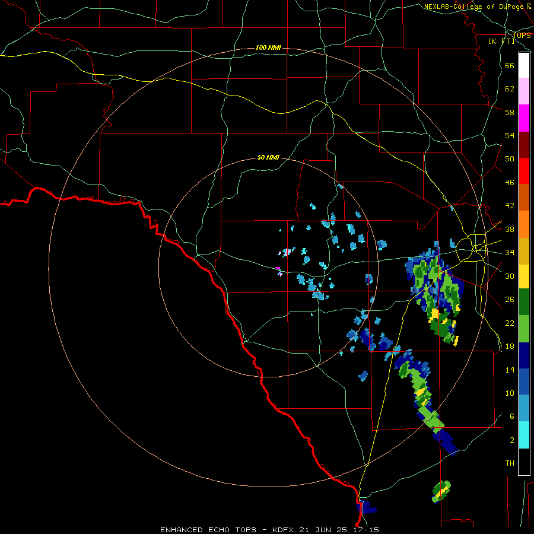Pick the magenta legend swatch
Image resolution: width=534 pixels, height=534 pixels.
pos(524,118)
